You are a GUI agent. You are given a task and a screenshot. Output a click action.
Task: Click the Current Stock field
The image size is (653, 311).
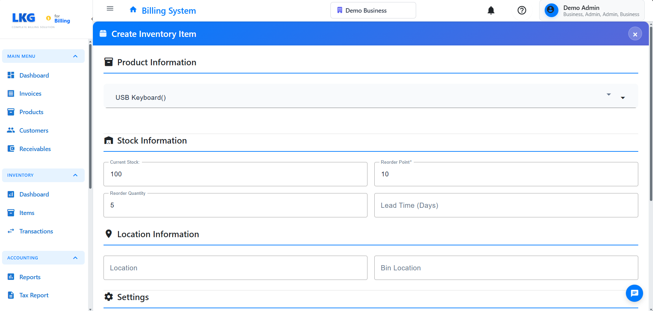click(x=235, y=174)
